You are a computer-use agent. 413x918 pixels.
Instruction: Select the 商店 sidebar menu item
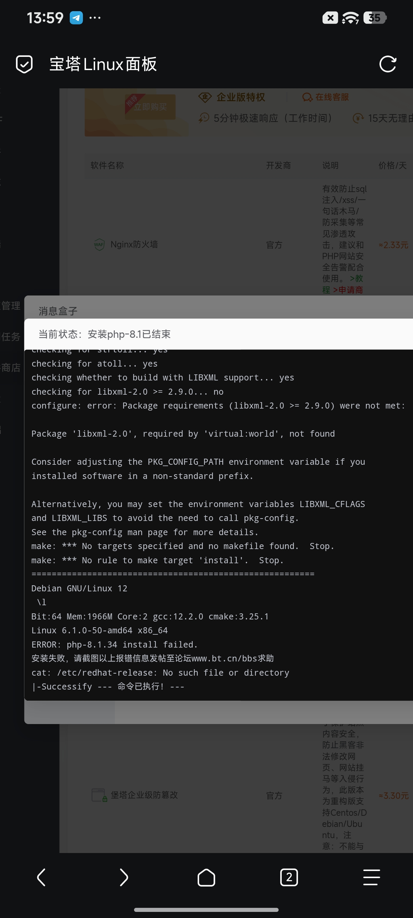[11, 367]
